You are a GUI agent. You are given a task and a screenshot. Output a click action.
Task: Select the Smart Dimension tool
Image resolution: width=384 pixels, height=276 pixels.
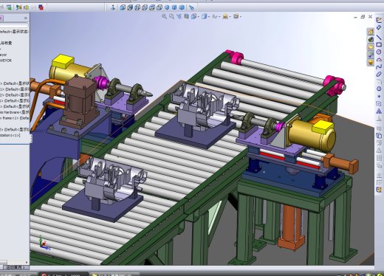[379, 28]
